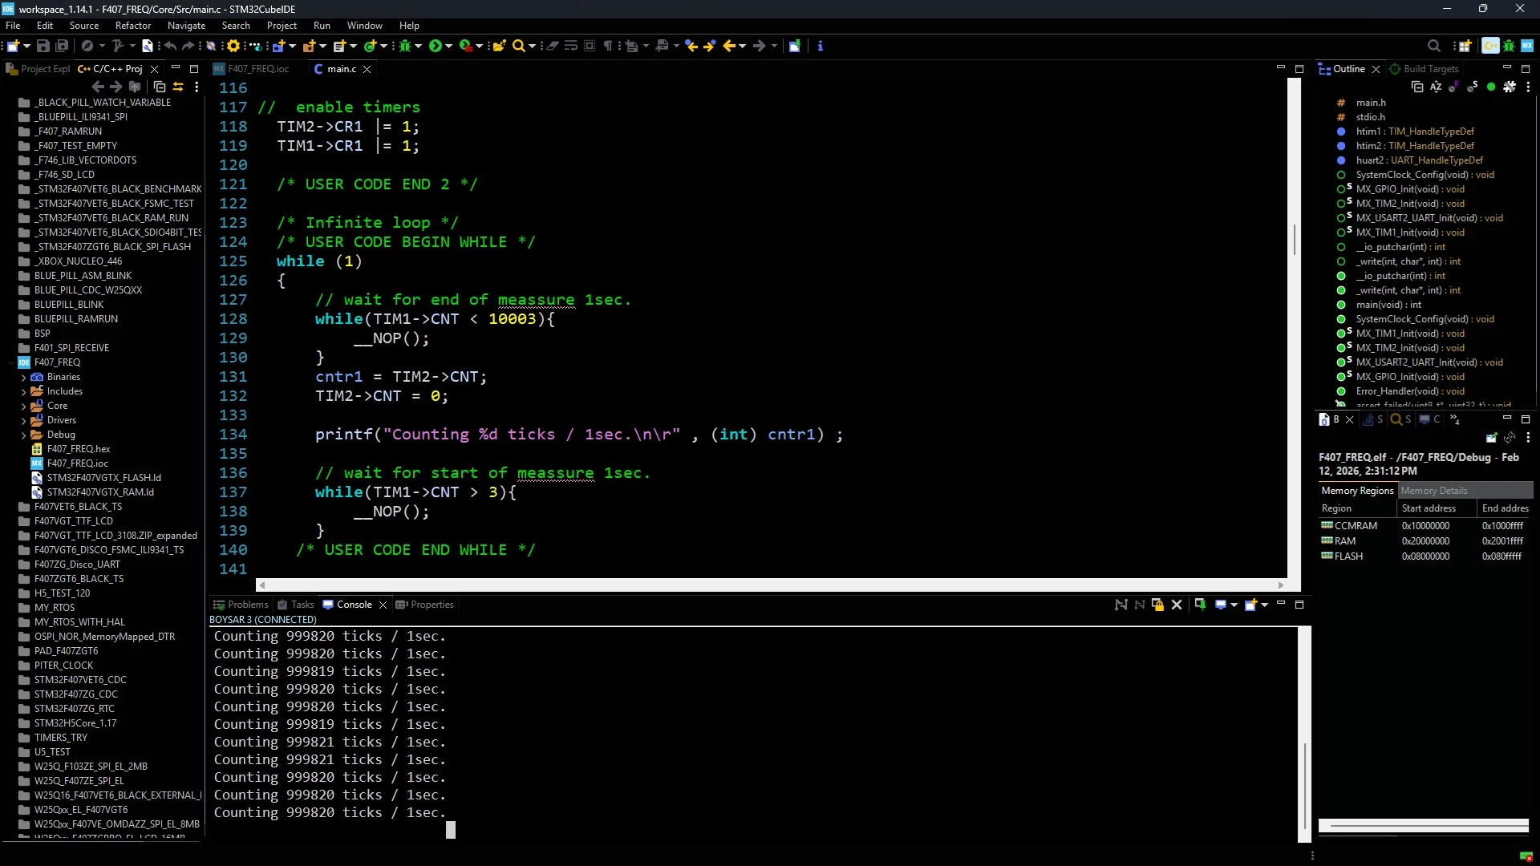Toggle Show Whitespace Characters pilcrow icon
This screenshot has height=866, width=1540.
pos(608,46)
